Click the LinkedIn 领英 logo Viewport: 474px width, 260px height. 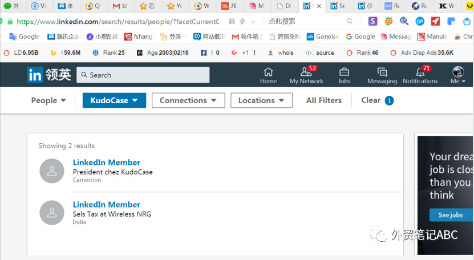tap(49, 75)
